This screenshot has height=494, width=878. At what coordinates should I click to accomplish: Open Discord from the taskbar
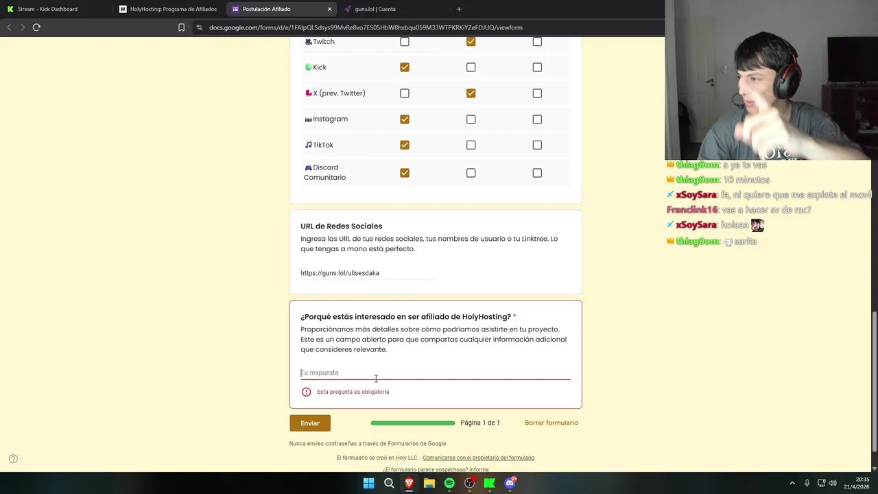coord(510,483)
